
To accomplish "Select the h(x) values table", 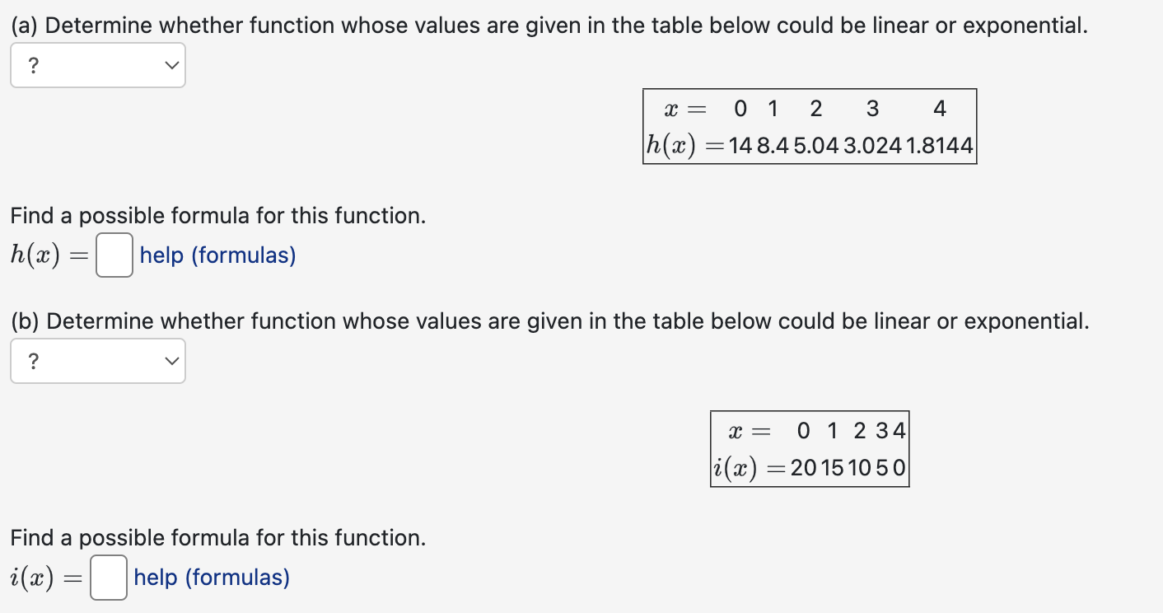I will coord(810,127).
